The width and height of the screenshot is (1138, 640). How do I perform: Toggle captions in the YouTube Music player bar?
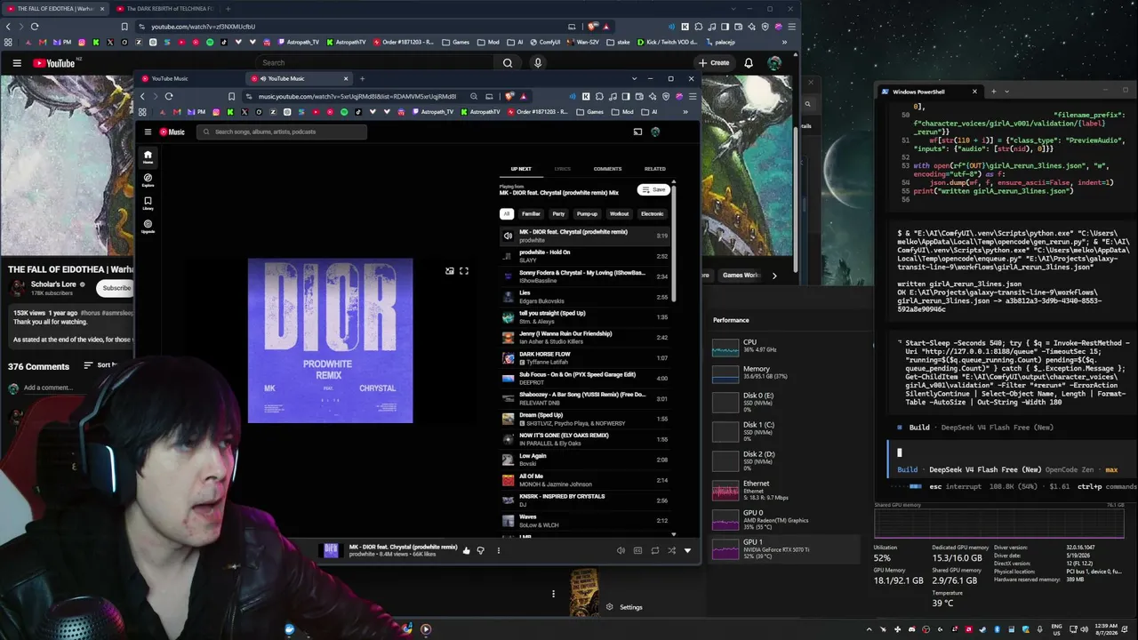(x=637, y=550)
